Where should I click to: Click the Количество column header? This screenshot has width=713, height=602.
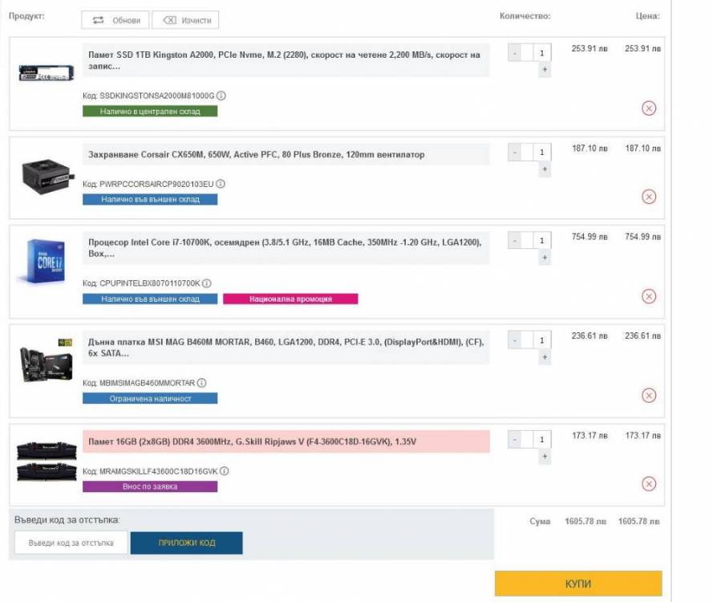coord(525,16)
